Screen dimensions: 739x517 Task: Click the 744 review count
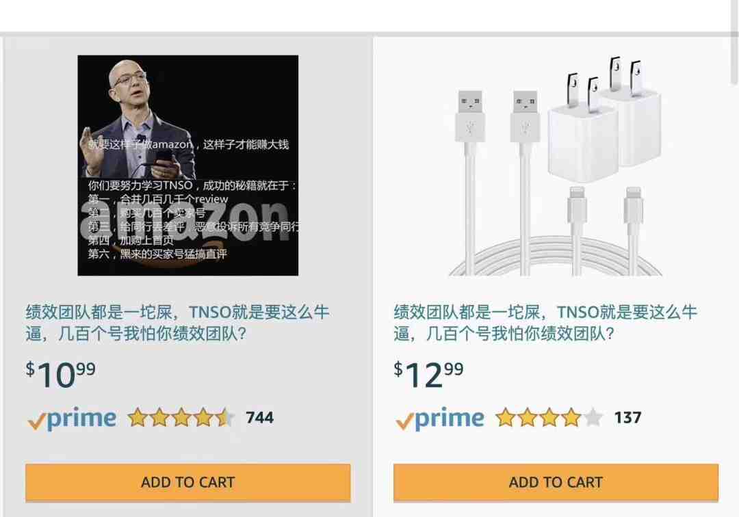coord(260,417)
